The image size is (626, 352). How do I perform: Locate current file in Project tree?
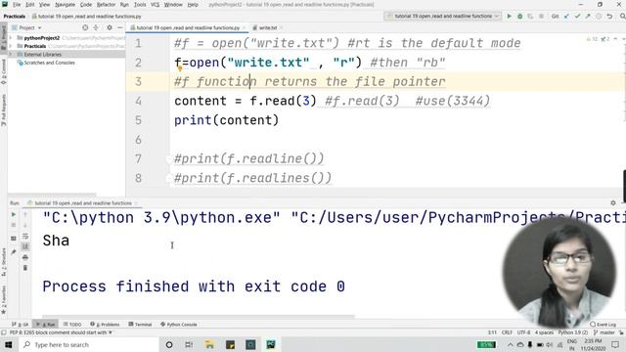pyautogui.click(x=85, y=28)
